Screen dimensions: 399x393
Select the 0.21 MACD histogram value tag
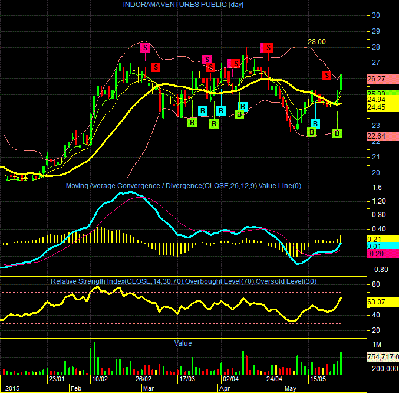coord(383,239)
